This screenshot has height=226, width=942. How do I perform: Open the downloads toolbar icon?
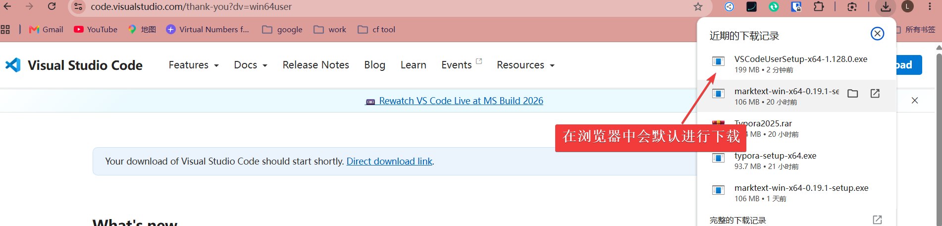(886, 6)
